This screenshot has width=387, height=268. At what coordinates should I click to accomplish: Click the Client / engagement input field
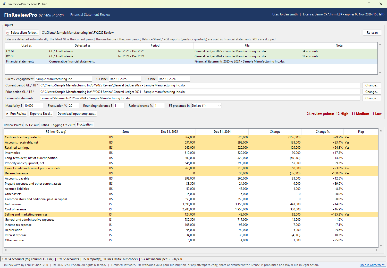[63, 79]
